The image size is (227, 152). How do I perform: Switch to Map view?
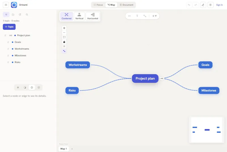111,5
